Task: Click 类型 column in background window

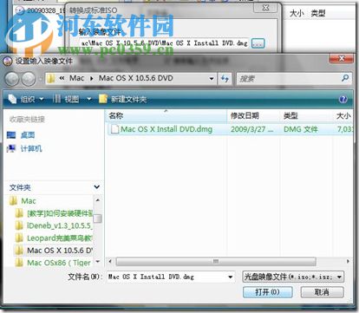Action: [x=318, y=13]
